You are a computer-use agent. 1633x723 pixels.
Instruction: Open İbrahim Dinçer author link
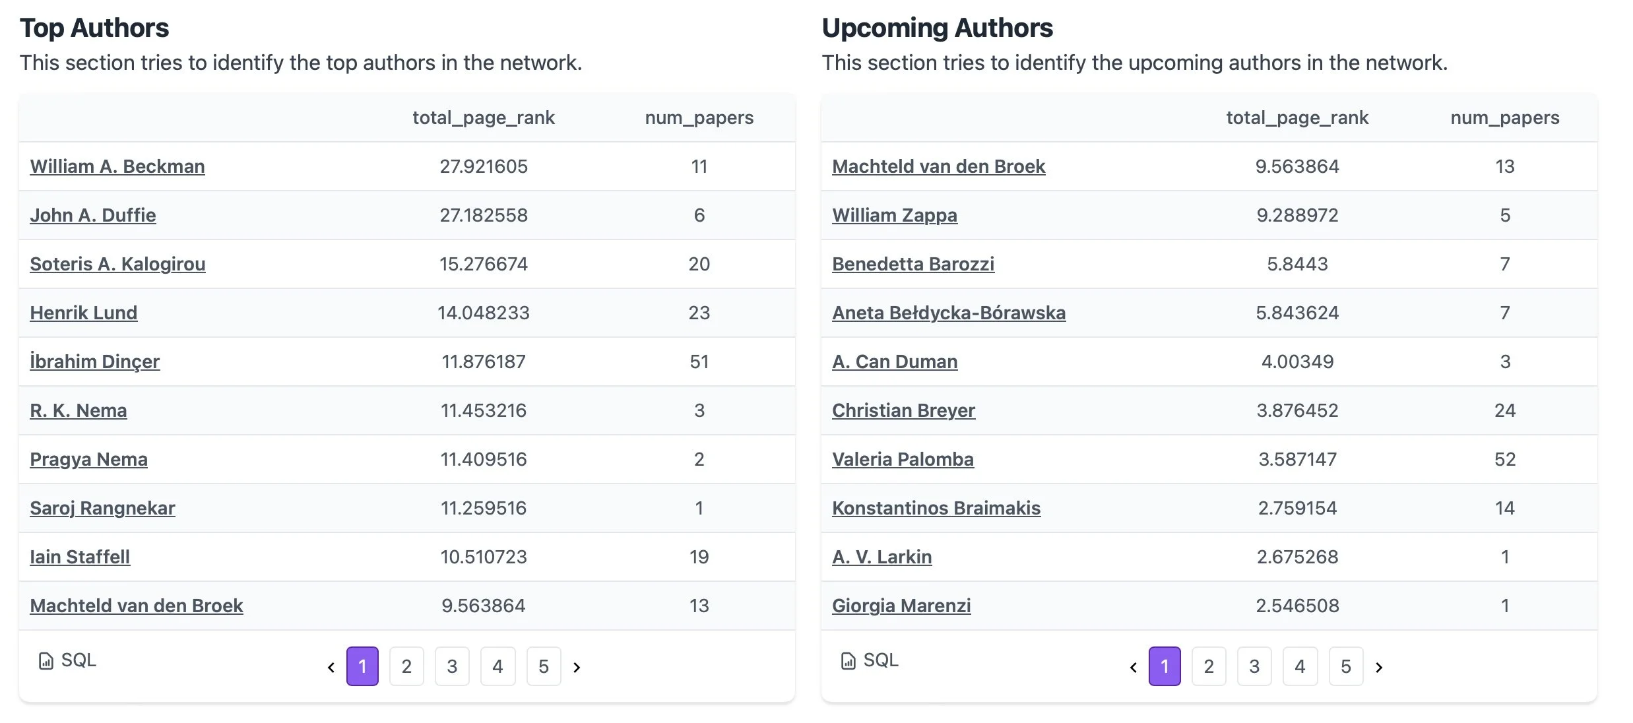click(94, 361)
